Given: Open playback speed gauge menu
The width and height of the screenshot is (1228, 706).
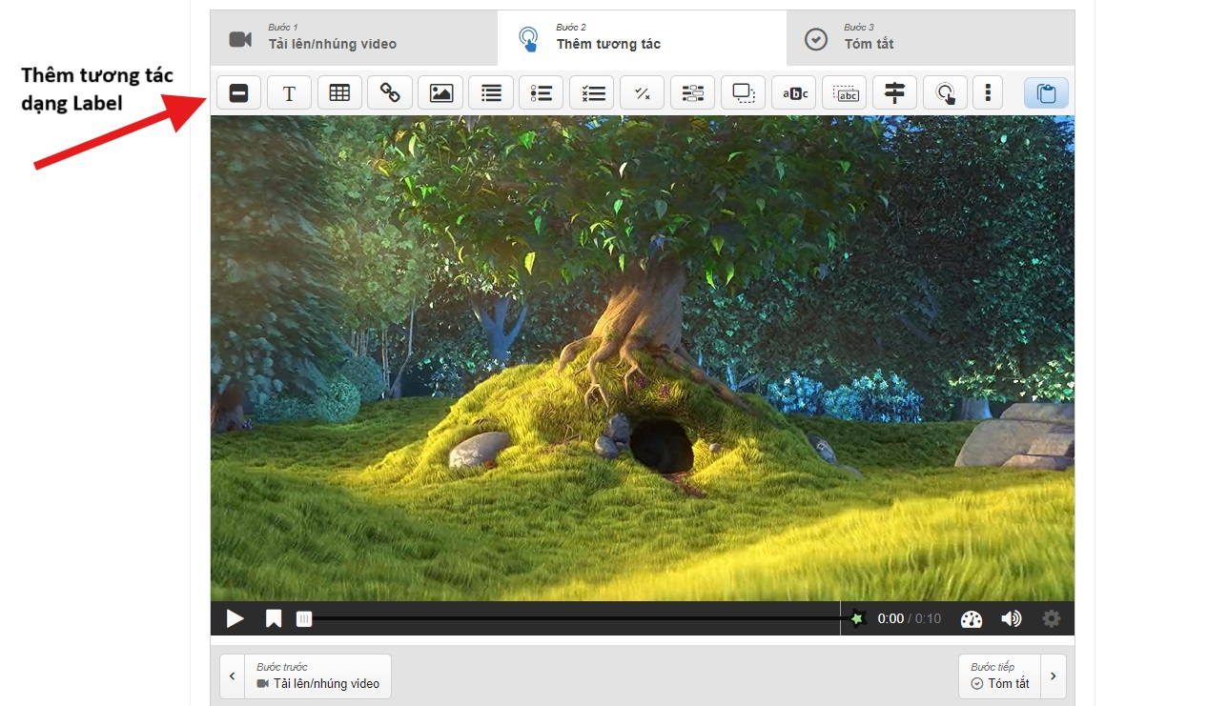Looking at the screenshot, I should 971,618.
